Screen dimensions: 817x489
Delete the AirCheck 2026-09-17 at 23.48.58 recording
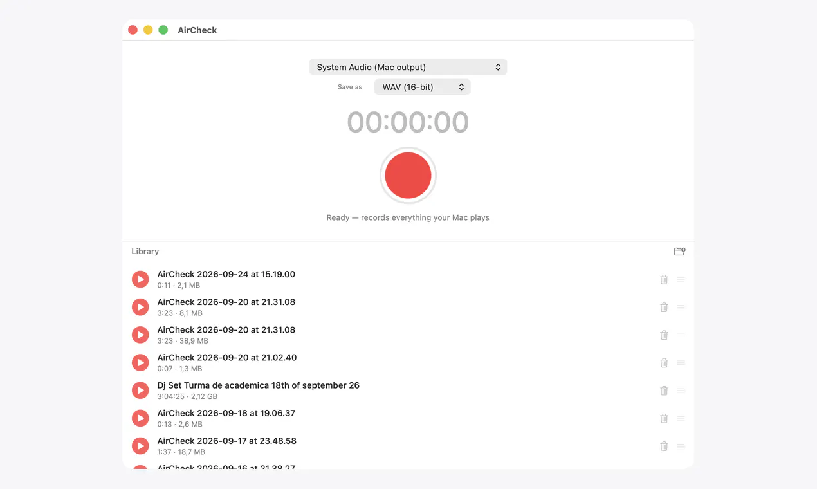point(664,446)
